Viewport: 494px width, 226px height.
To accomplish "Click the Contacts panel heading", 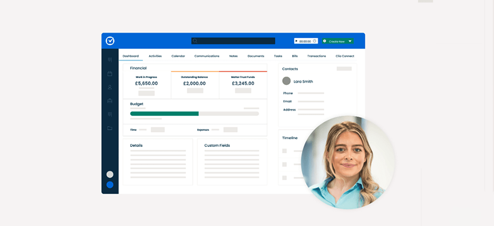I will (290, 69).
